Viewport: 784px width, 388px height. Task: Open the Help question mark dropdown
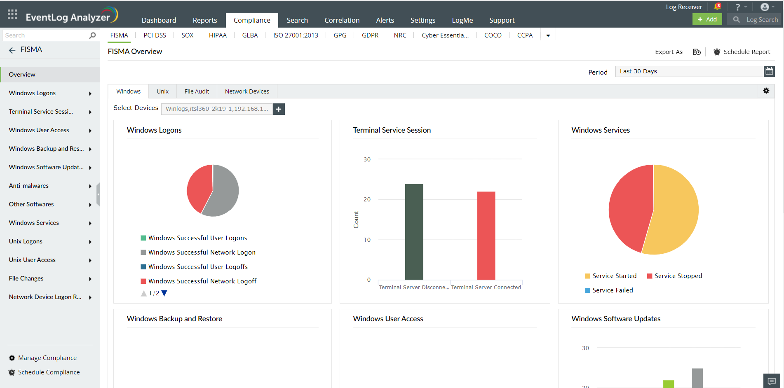point(738,7)
